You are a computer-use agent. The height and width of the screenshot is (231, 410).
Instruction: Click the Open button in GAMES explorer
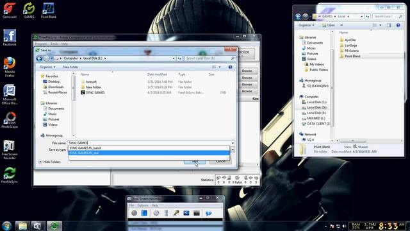[x=329, y=25]
